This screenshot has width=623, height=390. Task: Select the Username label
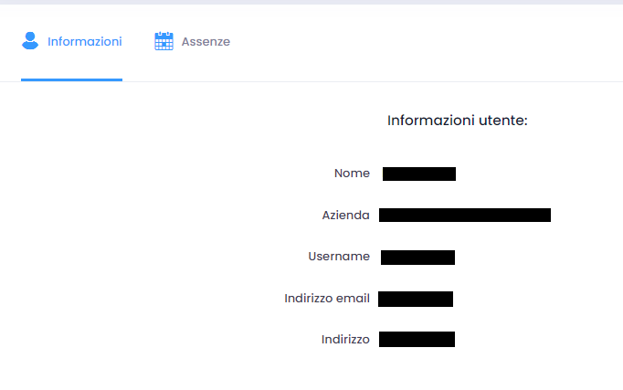coord(339,257)
